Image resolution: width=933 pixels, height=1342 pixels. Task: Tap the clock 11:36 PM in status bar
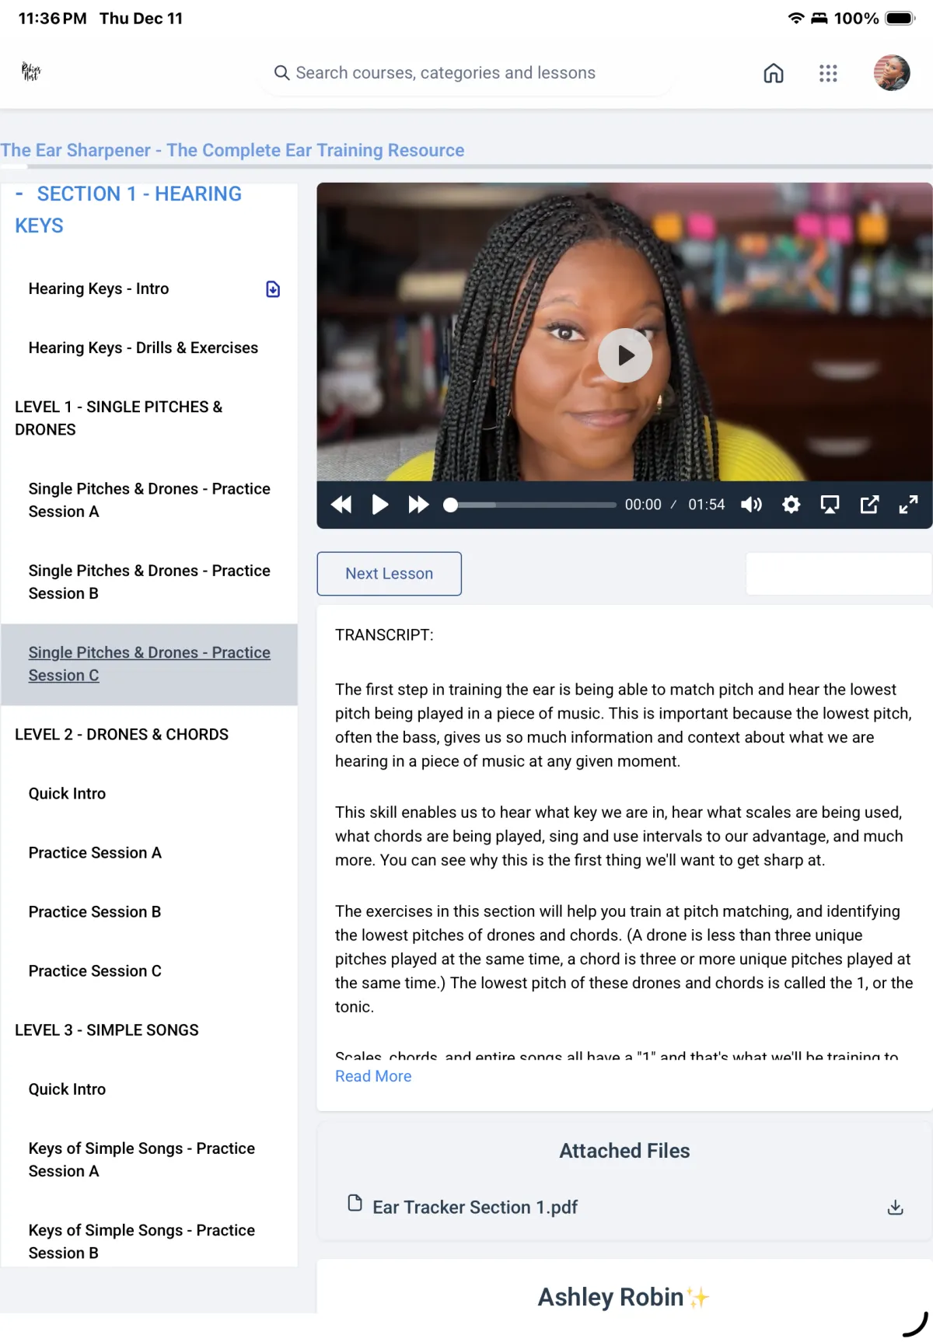point(52,18)
